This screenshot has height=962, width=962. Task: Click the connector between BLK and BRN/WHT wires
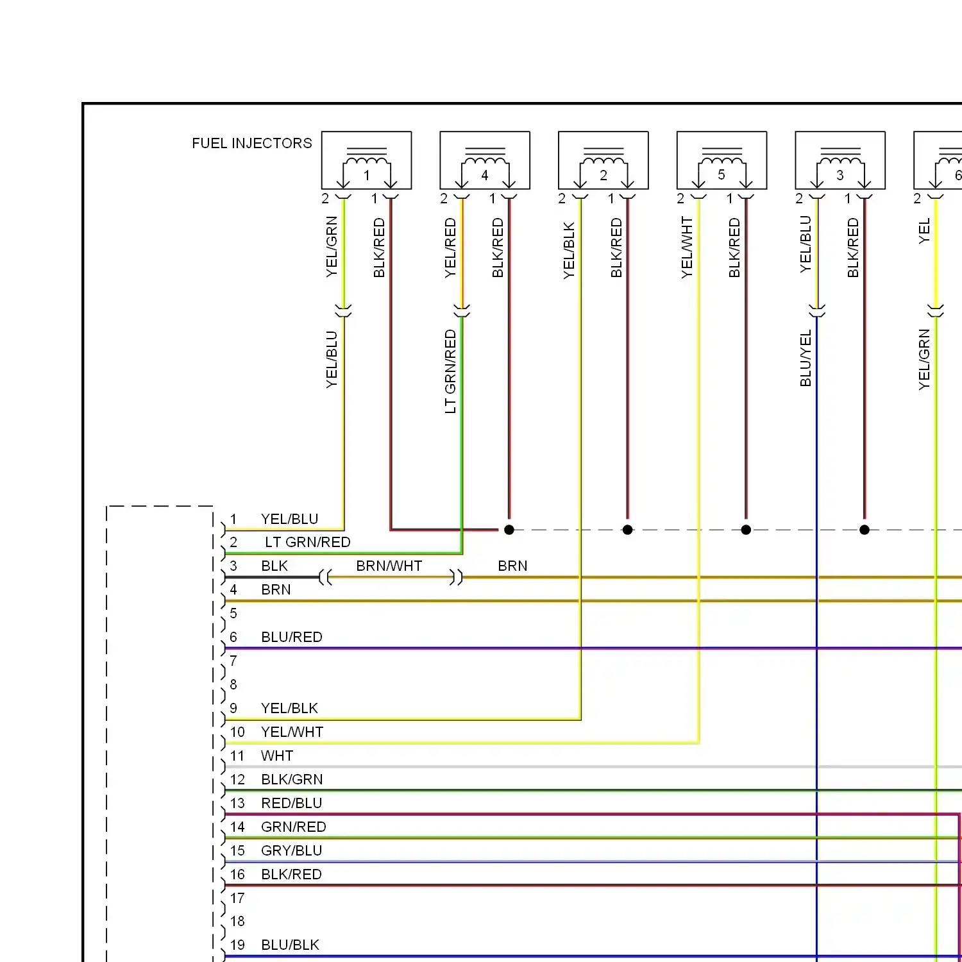325,577
